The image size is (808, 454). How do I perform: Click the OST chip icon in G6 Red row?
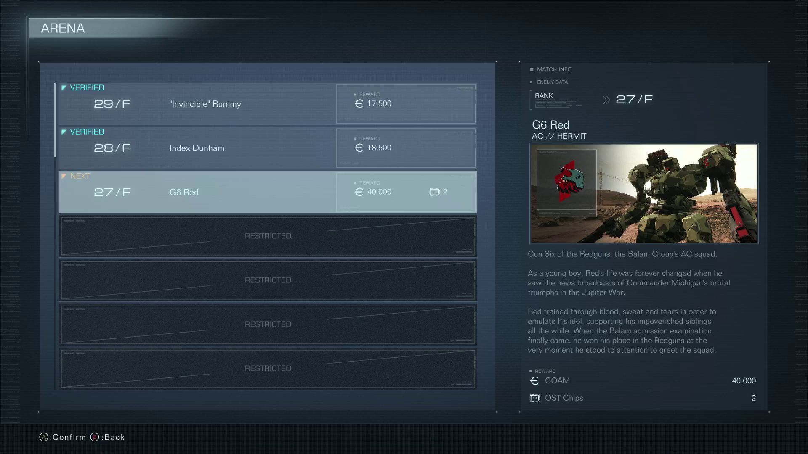[x=434, y=192]
